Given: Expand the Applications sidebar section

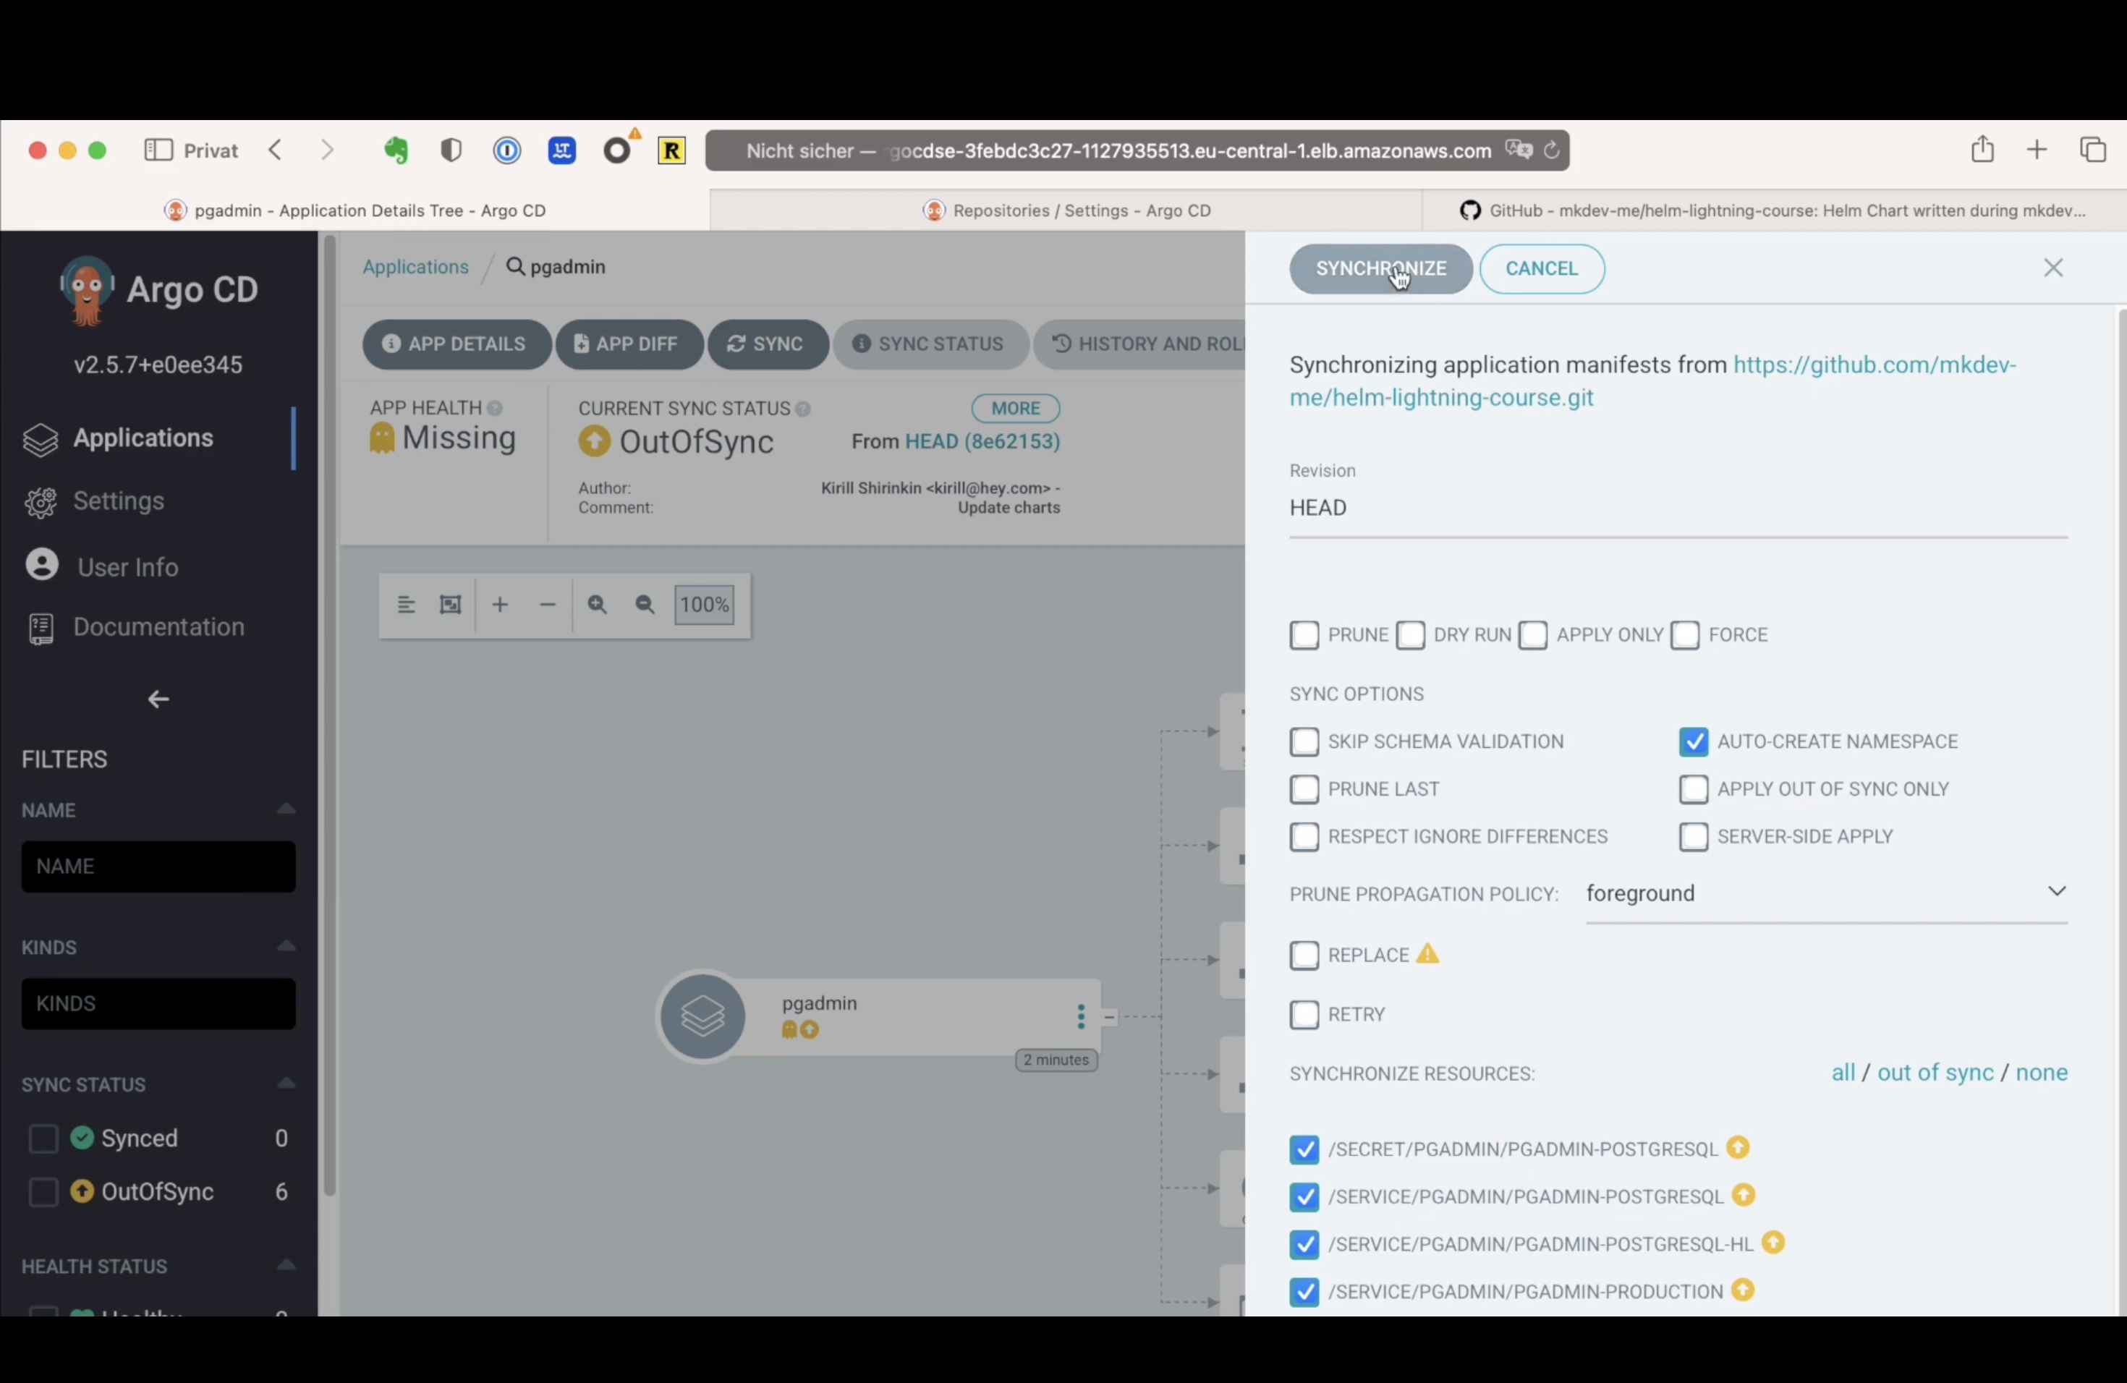Looking at the screenshot, I should pyautogui.click(x=143, y=437).
